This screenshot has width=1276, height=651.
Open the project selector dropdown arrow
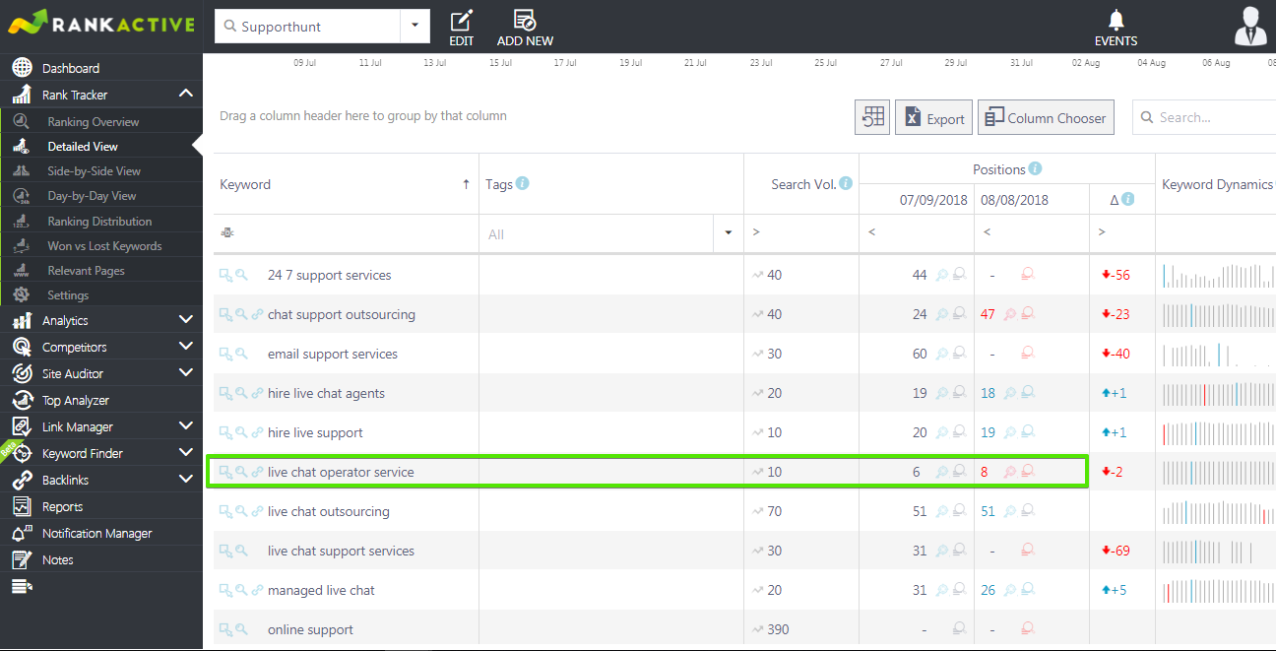tap(415, 26)
